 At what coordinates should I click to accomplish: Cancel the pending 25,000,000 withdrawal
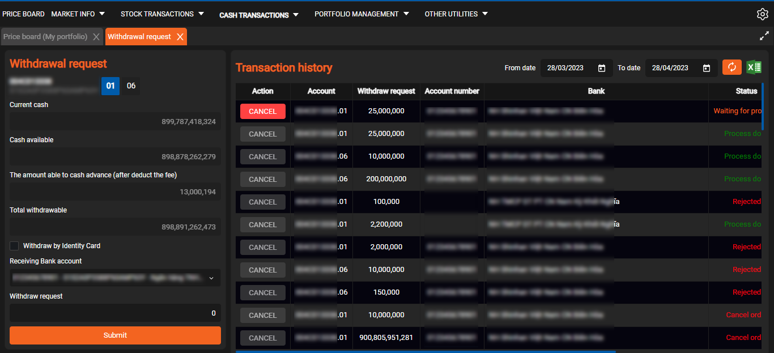coord(262,112)
